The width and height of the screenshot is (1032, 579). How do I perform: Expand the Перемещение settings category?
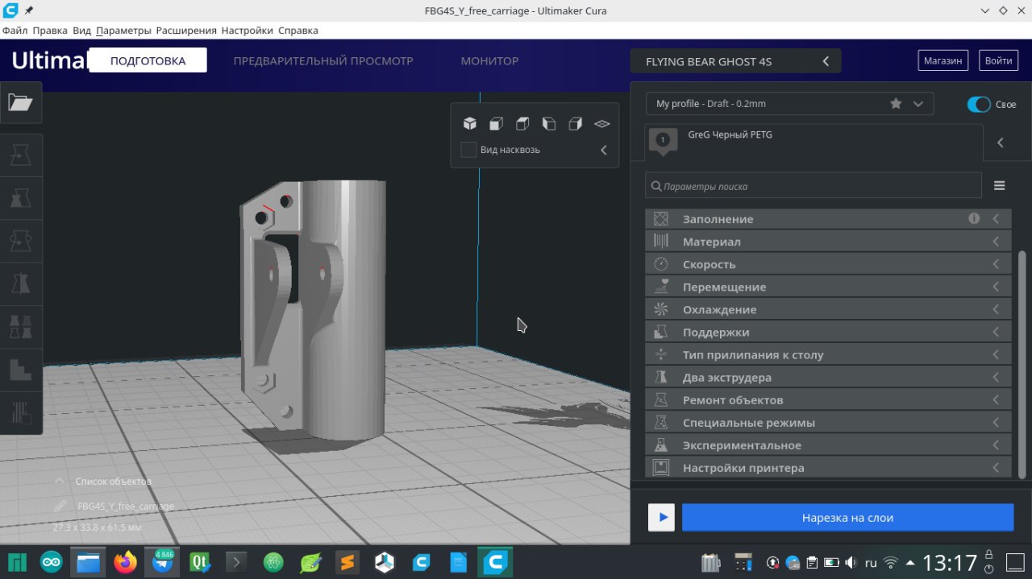coord(828,287)
